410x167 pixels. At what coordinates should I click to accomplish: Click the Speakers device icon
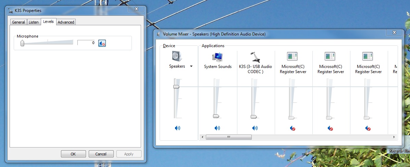tap(177, 56)
